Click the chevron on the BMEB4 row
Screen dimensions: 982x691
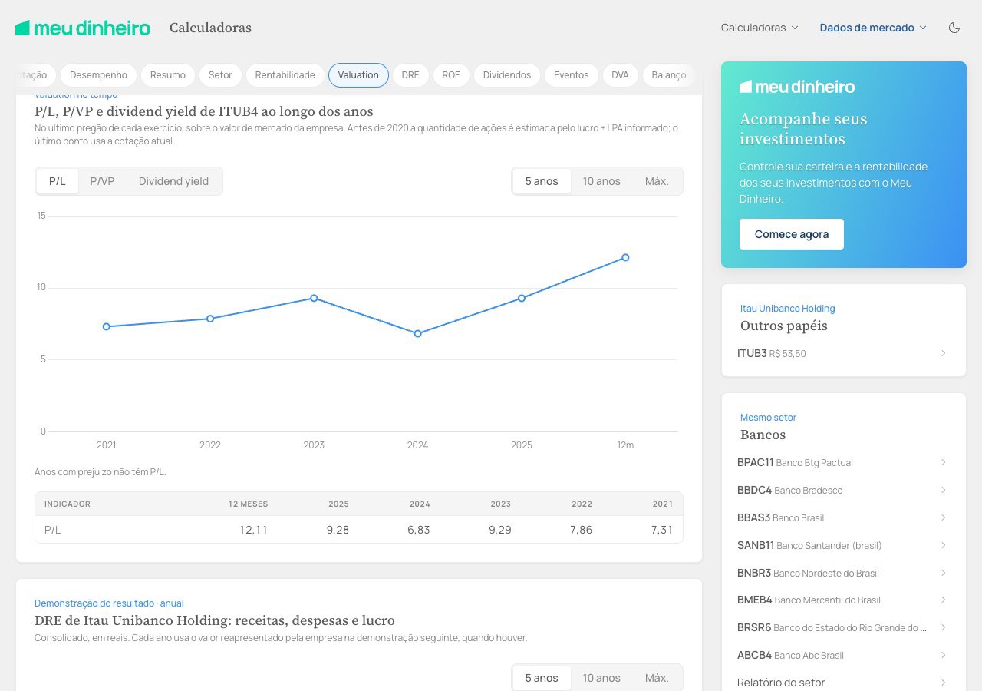(944, 600)
